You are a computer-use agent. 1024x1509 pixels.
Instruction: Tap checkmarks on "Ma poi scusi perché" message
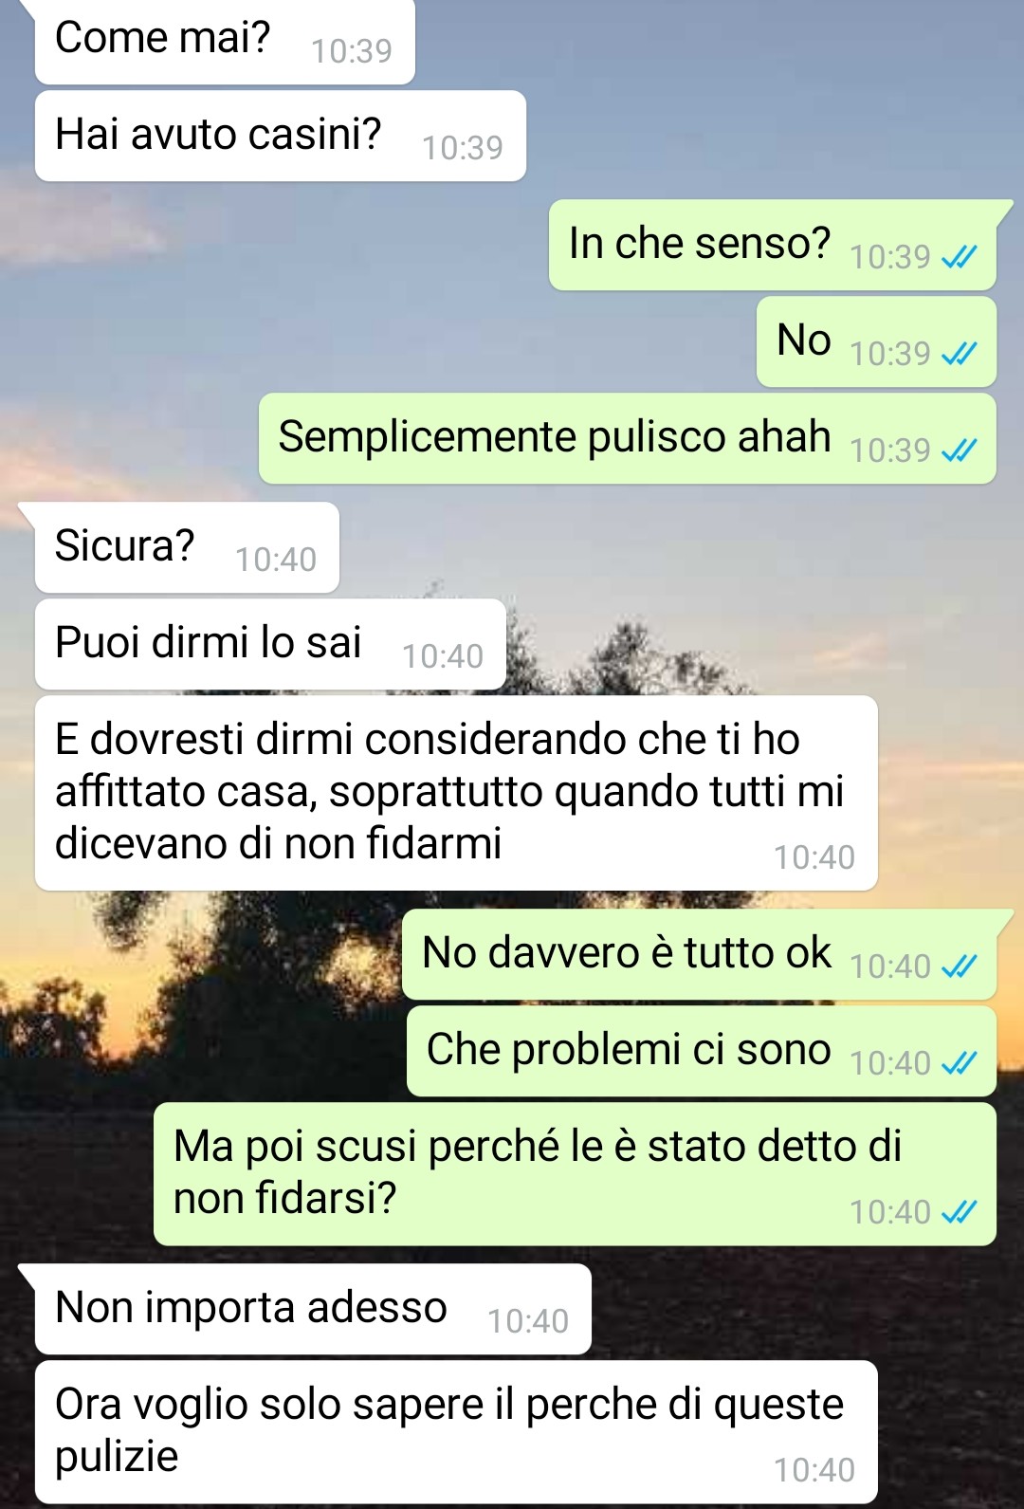tap(959, 1212)
